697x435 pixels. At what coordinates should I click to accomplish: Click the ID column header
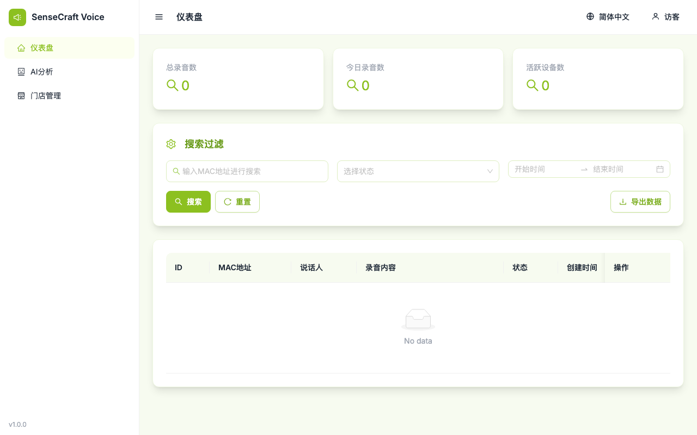click(188, 268)
